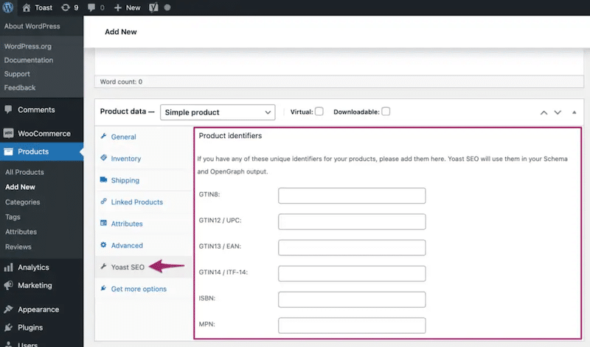Screen dimensions: 590x347
Task: Open Analytics in the sidebar
Action: point(33,267)
